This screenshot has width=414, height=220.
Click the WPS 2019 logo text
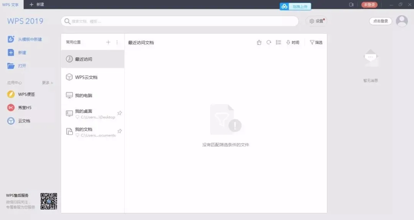pos(25,21)
